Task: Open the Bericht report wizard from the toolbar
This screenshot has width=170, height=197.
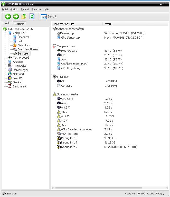Action: click(x=49, y=16)
